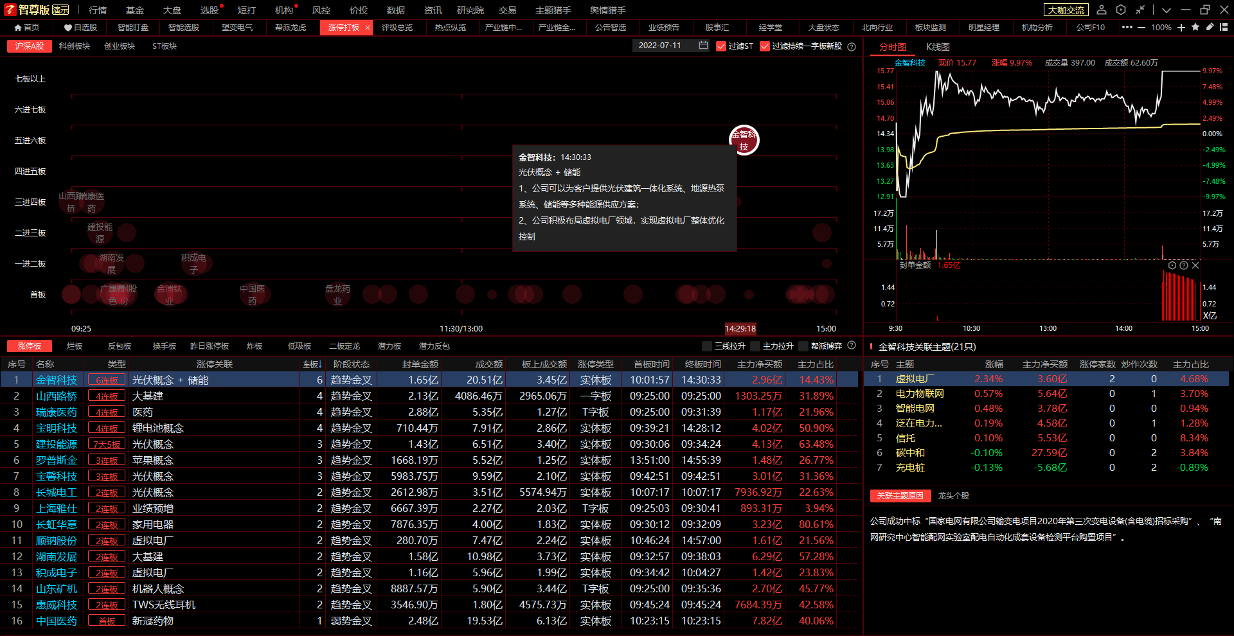Uncheck 过滤持续一字板新股 checkbox
The height and width of the screenshot is (636, 1234).
pyautogui.click(x=764, y=46)
